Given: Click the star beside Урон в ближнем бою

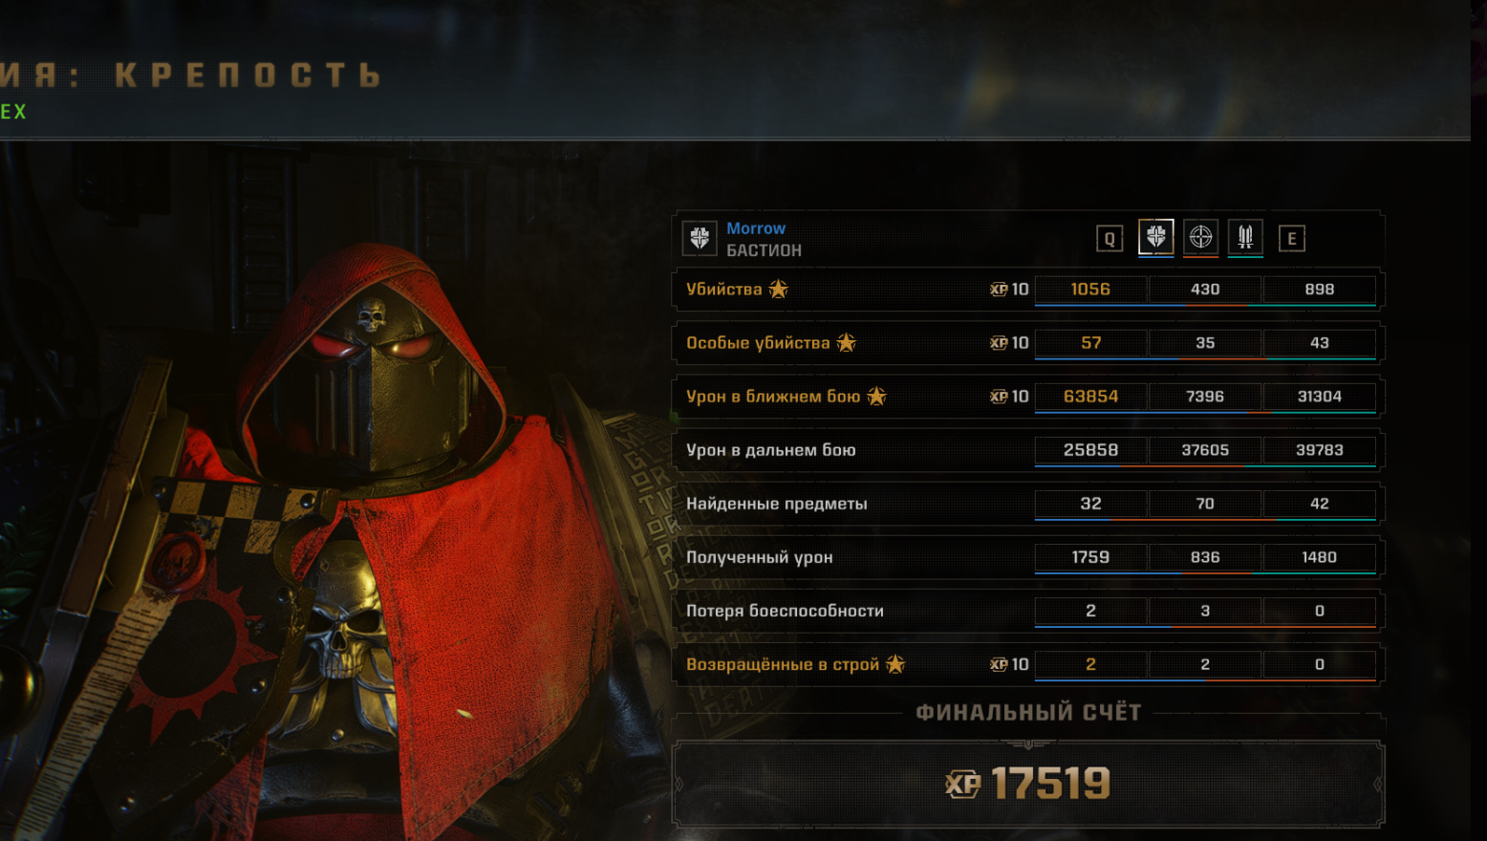Looking at the screenshot, I should click(x=876, y=396).
